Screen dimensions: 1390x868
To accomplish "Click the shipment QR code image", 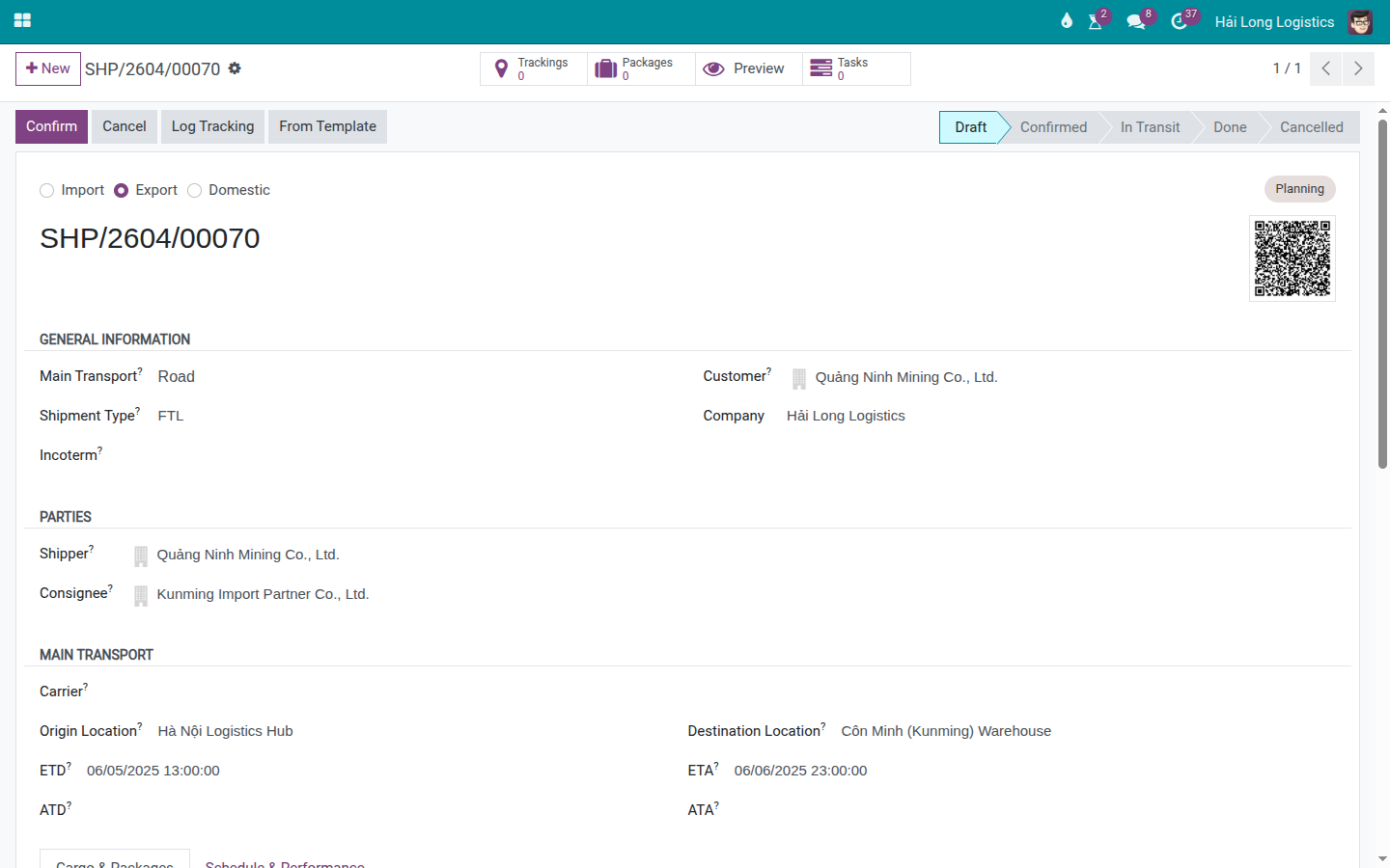I will 1293,258.
